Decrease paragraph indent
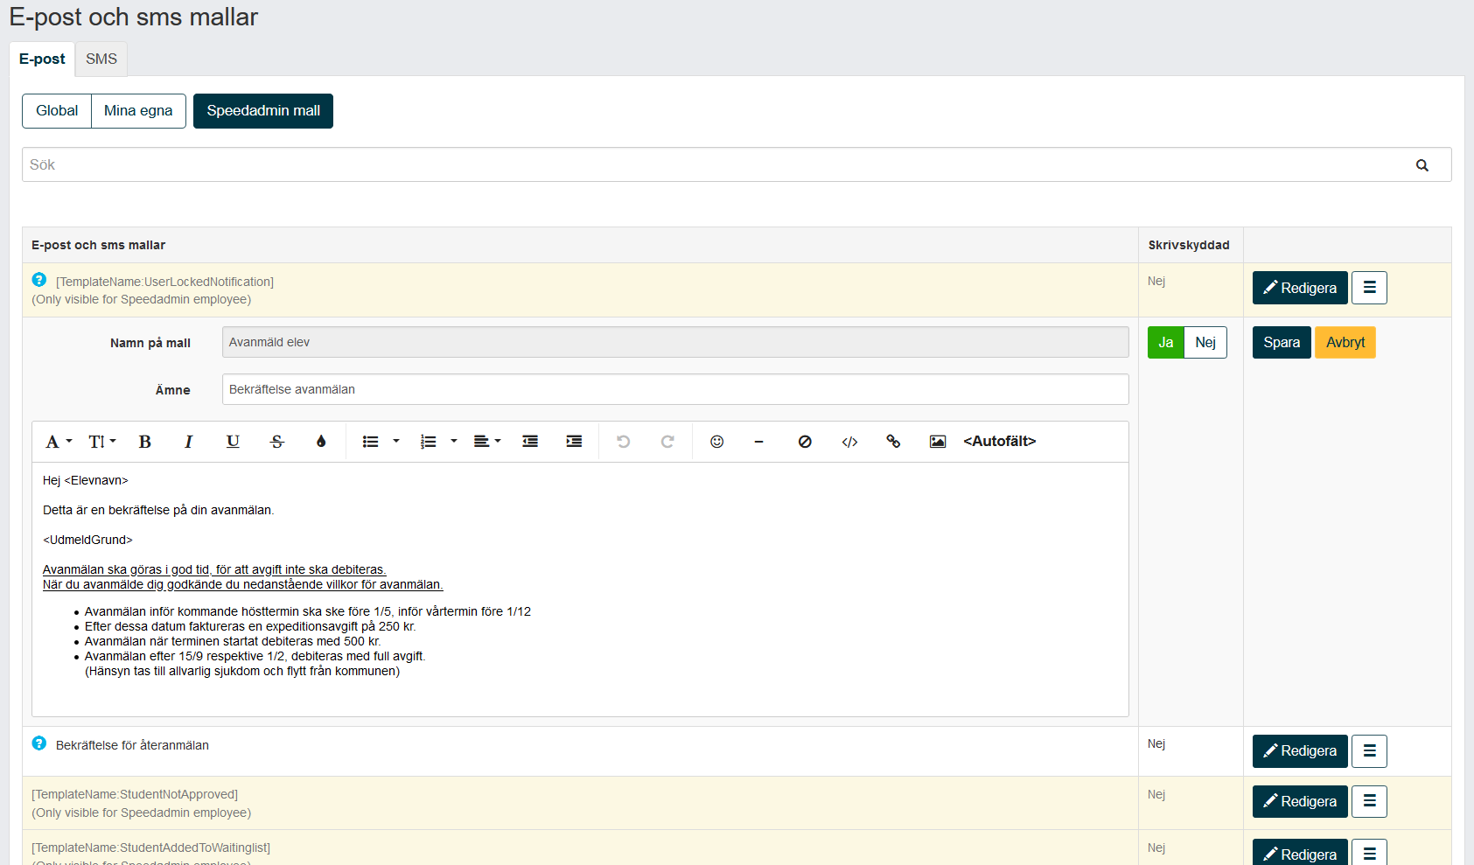 point(530,442)
